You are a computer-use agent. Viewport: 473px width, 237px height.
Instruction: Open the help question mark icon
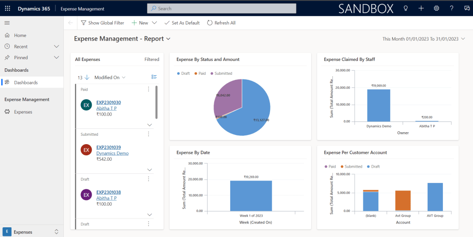452,8
